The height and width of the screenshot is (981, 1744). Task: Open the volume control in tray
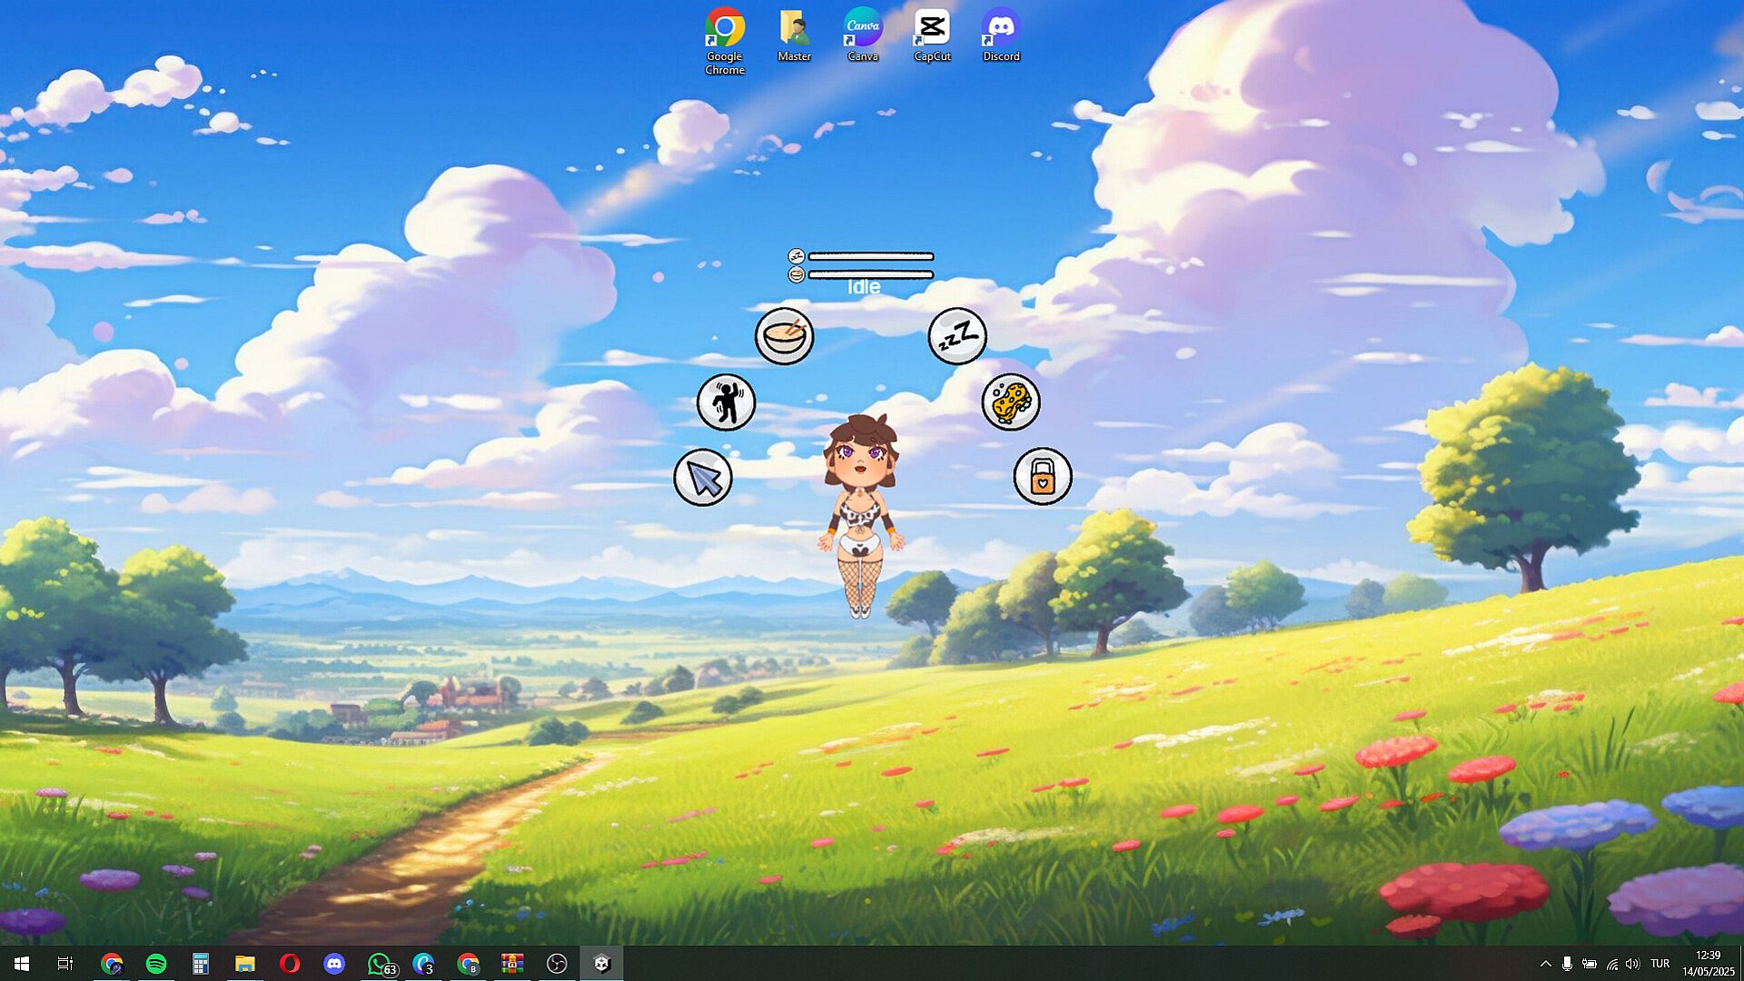[x=1633, y=964]
